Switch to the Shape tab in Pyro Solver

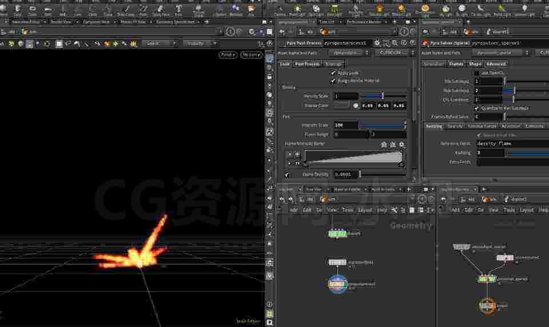click(475, 64)
